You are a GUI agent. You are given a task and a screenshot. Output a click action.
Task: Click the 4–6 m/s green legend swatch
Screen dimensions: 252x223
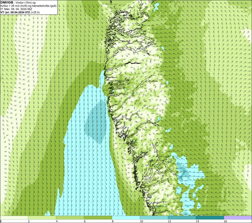[x=70, y=217]
